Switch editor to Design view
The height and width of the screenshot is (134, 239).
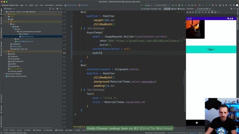[181, 9]
